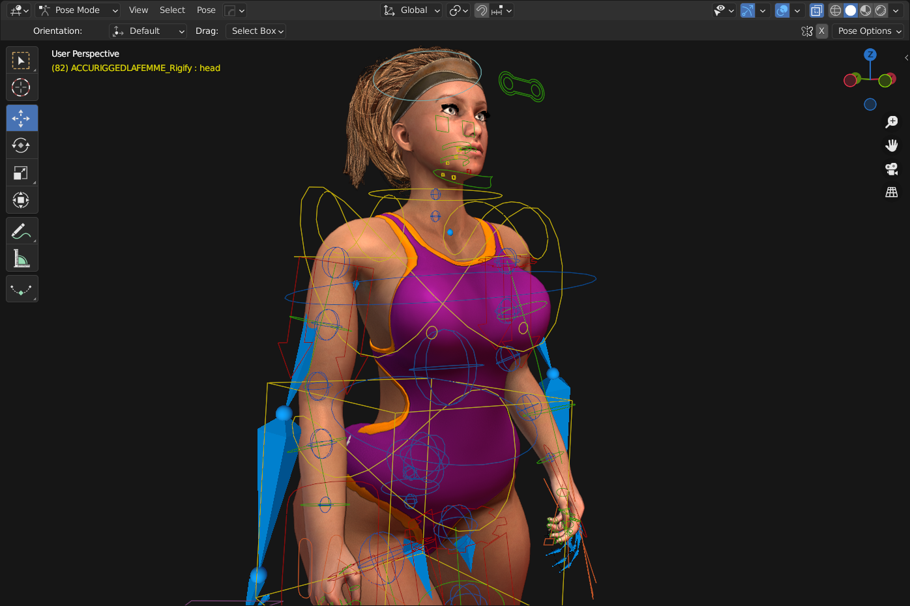Open the Drag Select Box dropdown
The width and height of the screenshot is (910, 606).
256,31
